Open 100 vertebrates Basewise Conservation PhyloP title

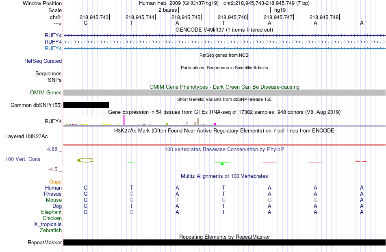click(224, 149)
